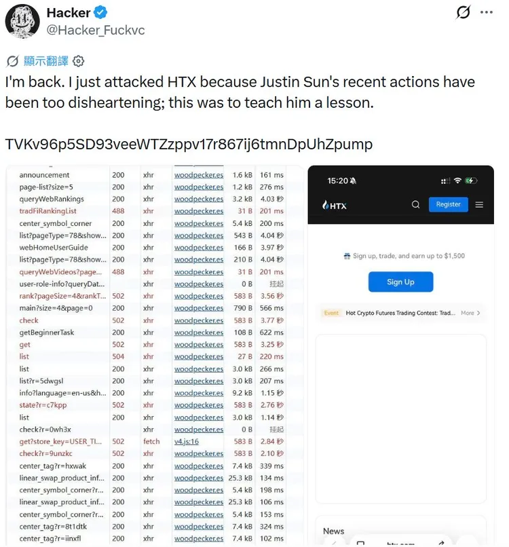Image resolution: width=509 pixels, height=547 pixels.
Task: Click the blue Sign Up button
Action: pyautogui.click(x=400, y=282)
